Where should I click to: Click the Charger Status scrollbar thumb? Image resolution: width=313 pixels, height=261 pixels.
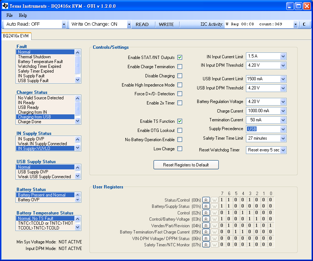pyautogui.click(x=77, y=109)
